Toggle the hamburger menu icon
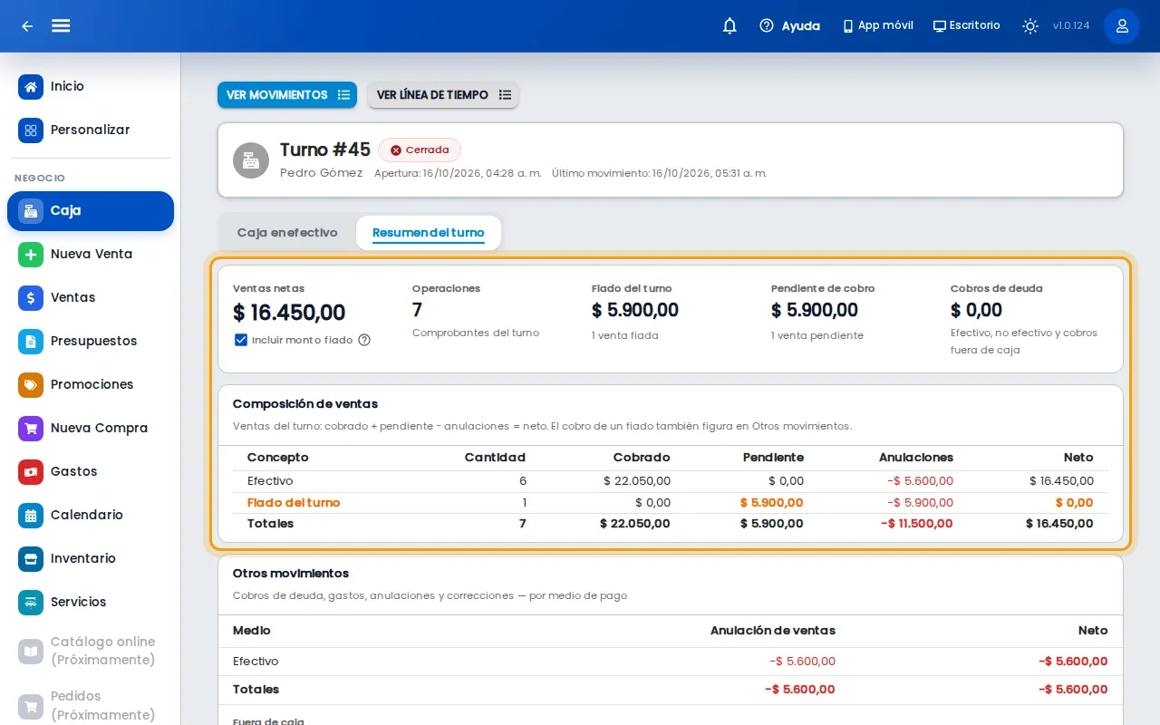Image resolution: width=1160 pixels, height=725 pixels. (x=61, y=25)
